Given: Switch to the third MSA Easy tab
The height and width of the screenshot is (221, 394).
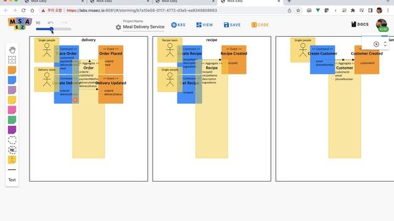Looking at the screenshot, I should (x=185, y=1).
